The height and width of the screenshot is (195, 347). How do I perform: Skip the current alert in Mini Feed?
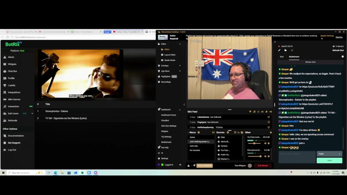(262, 112)
